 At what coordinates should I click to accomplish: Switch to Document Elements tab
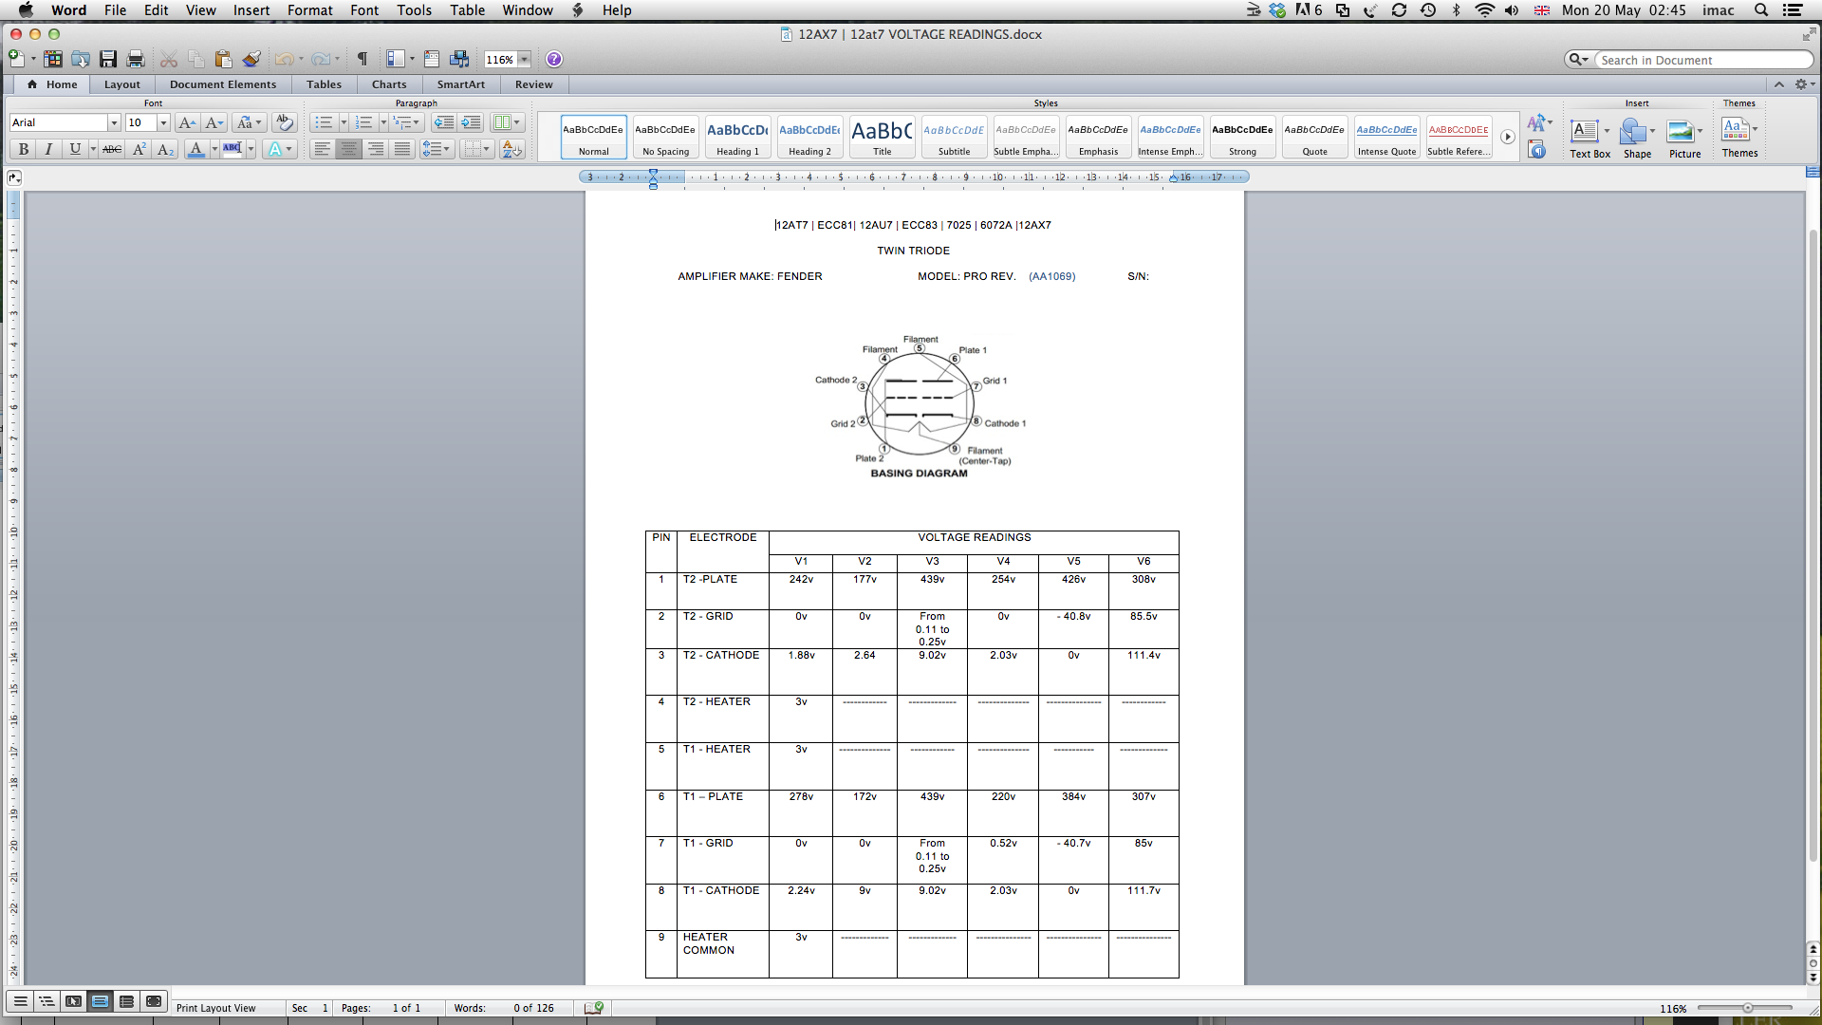[223, 84]
